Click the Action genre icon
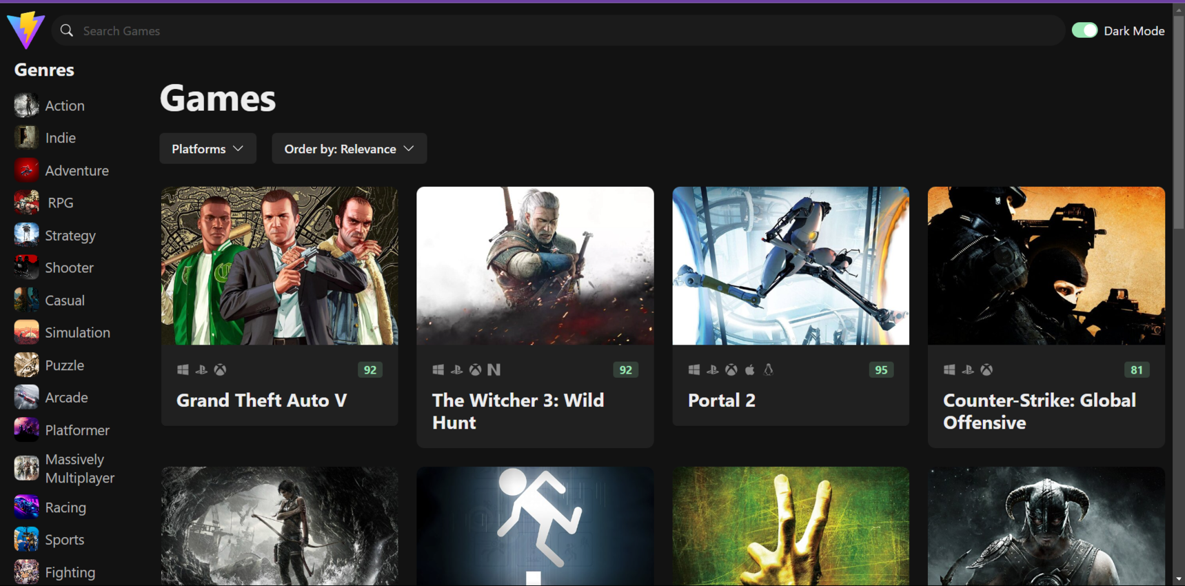This screenshot has width=1185, height=586. (26, 105)
